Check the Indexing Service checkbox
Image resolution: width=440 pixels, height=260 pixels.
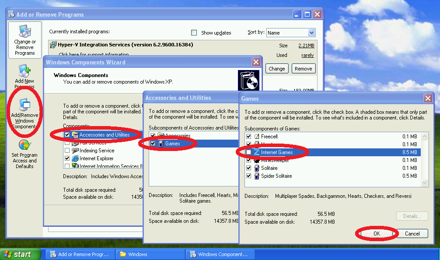(67, 151)
